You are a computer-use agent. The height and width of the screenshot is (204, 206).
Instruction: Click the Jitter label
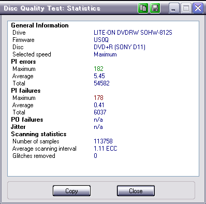tap(18, 127)
